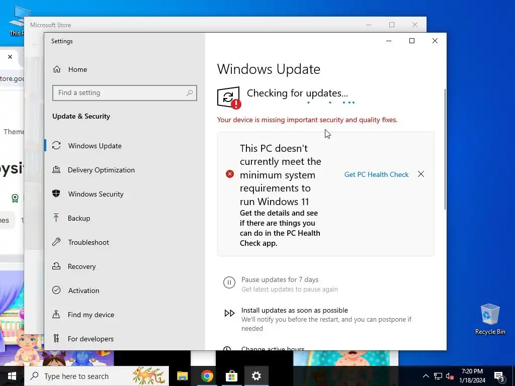This screenshot has height=386, width=515.
Task: Select Windows Update in the sidebar
Action: [x=125, y=146]
